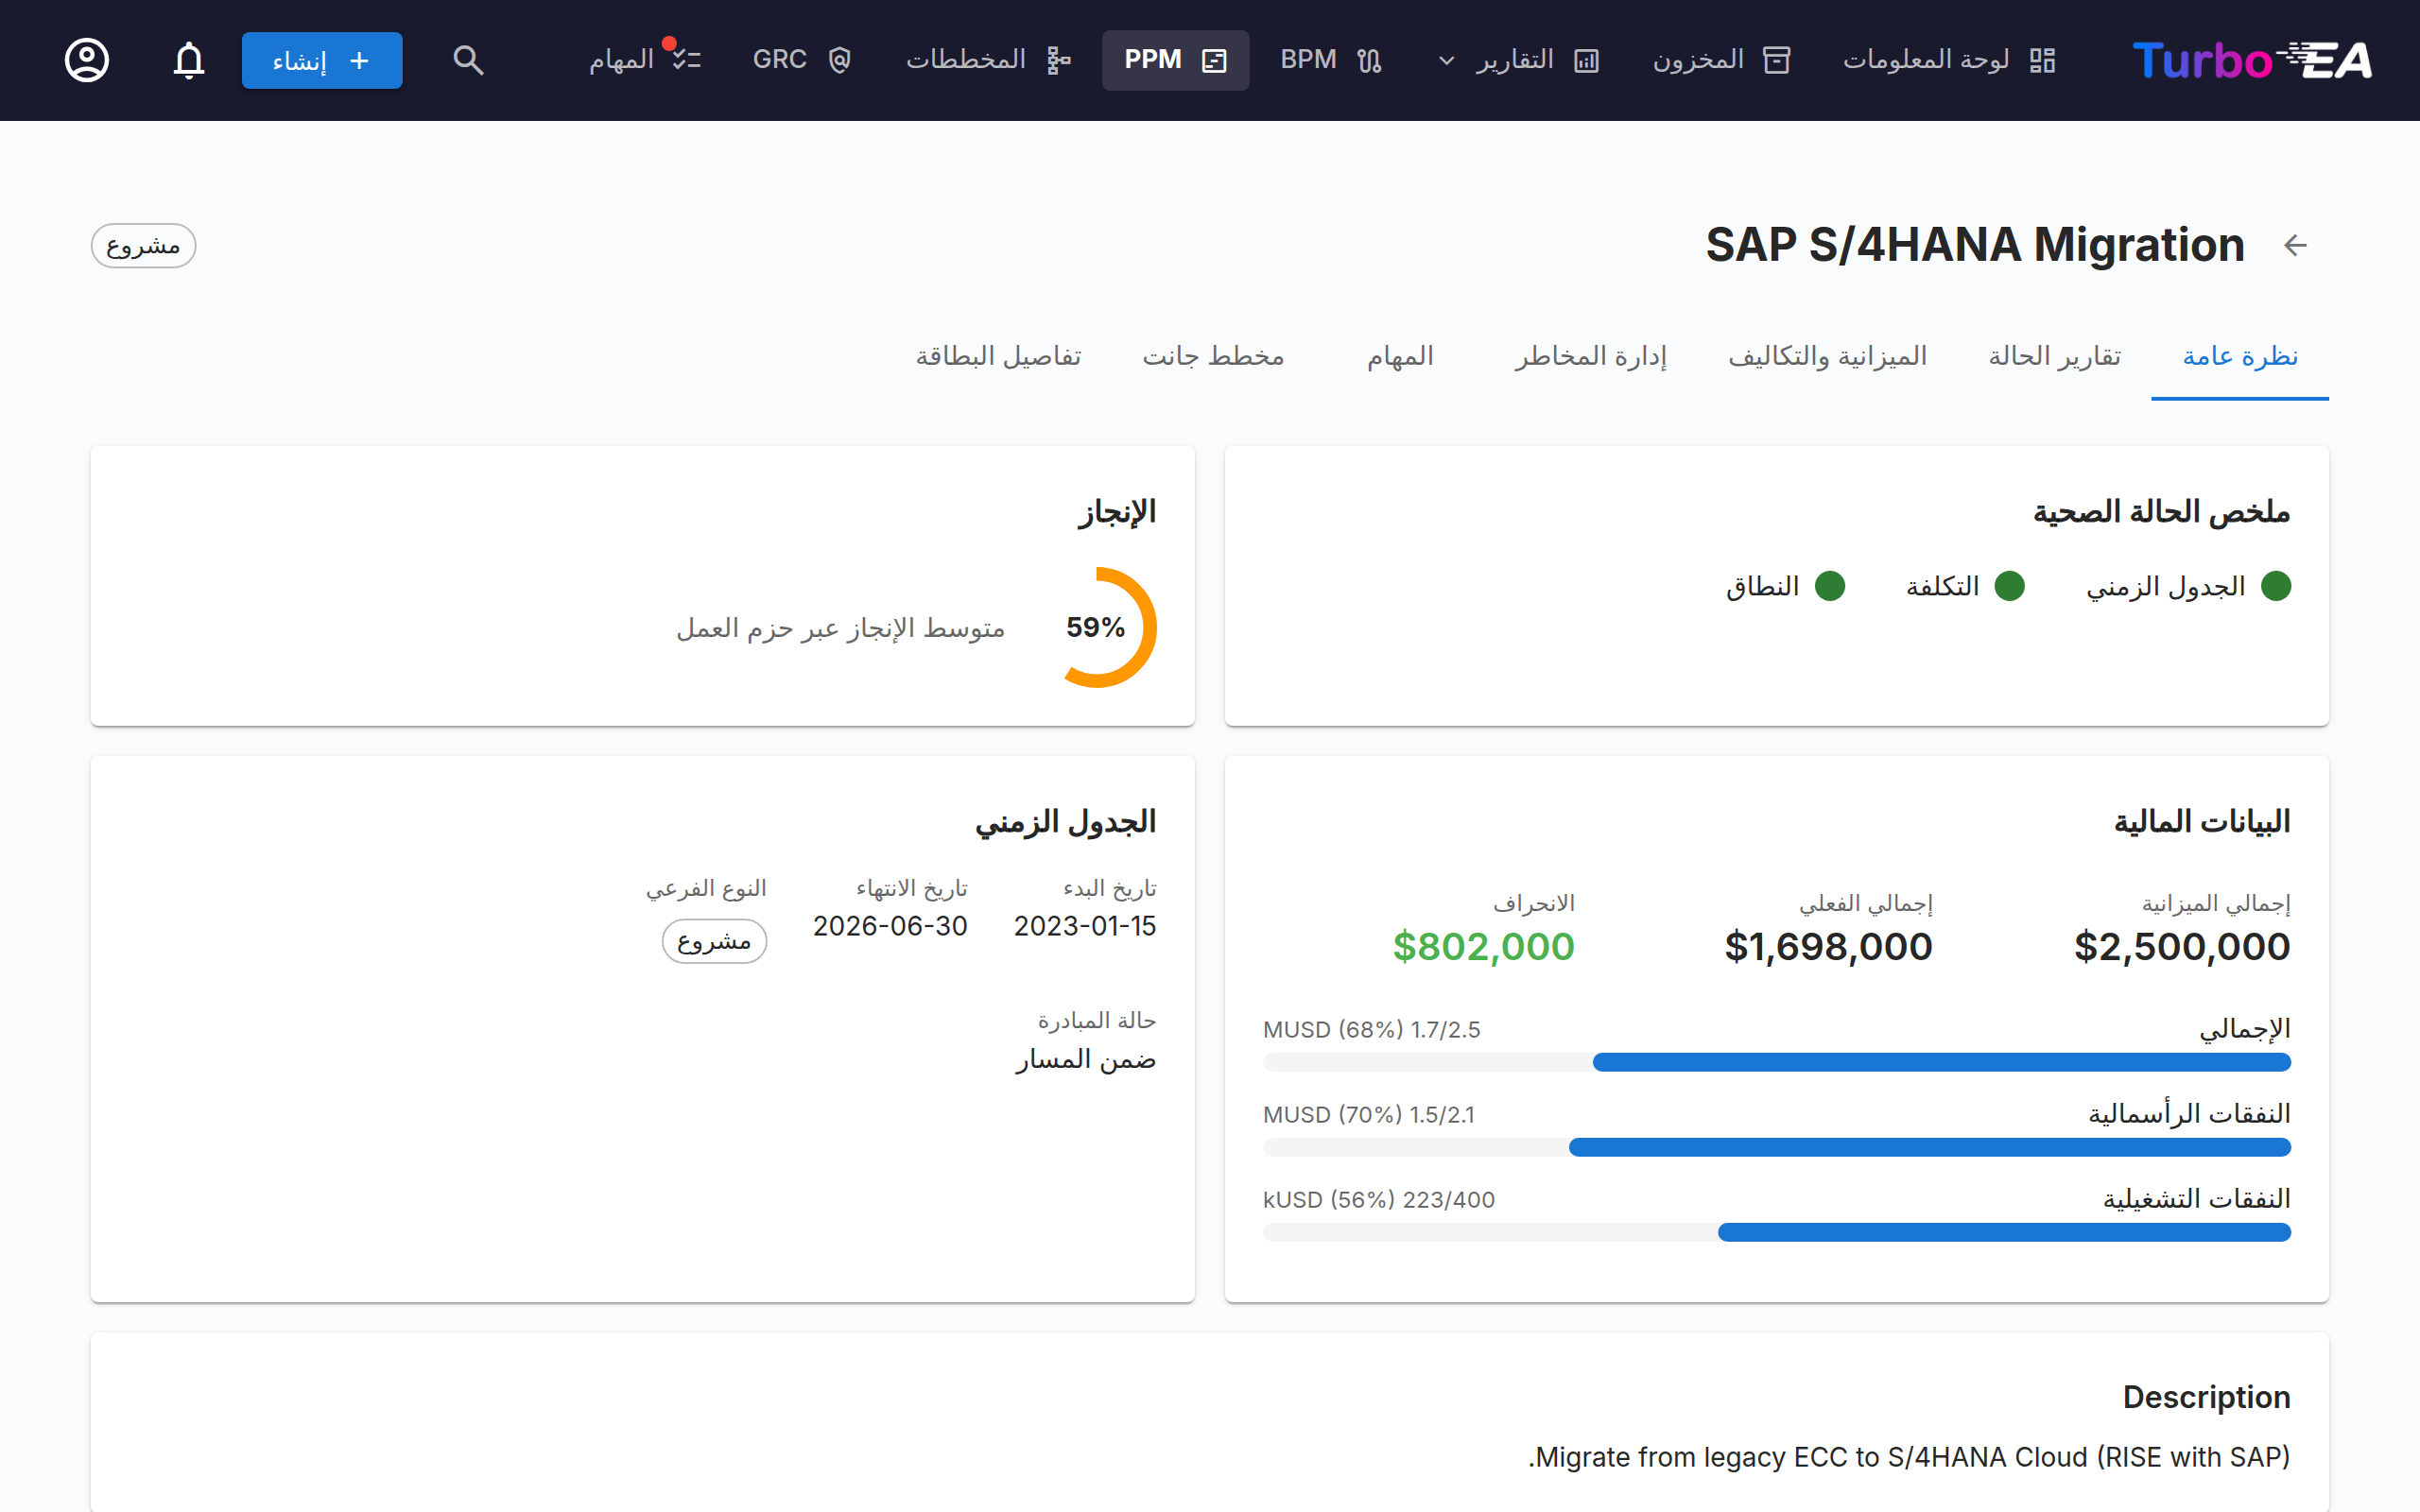Click the MUSD (68%) 1.7/2.5 label
The width and height of the screenshot is (2420, 1512).
1371,1029
